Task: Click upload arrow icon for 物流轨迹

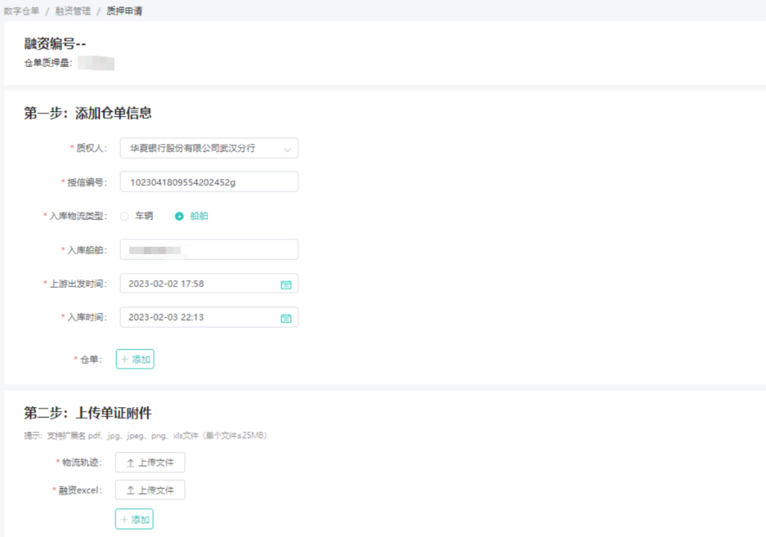Action: pyautogui.click(x=131, y=463)
